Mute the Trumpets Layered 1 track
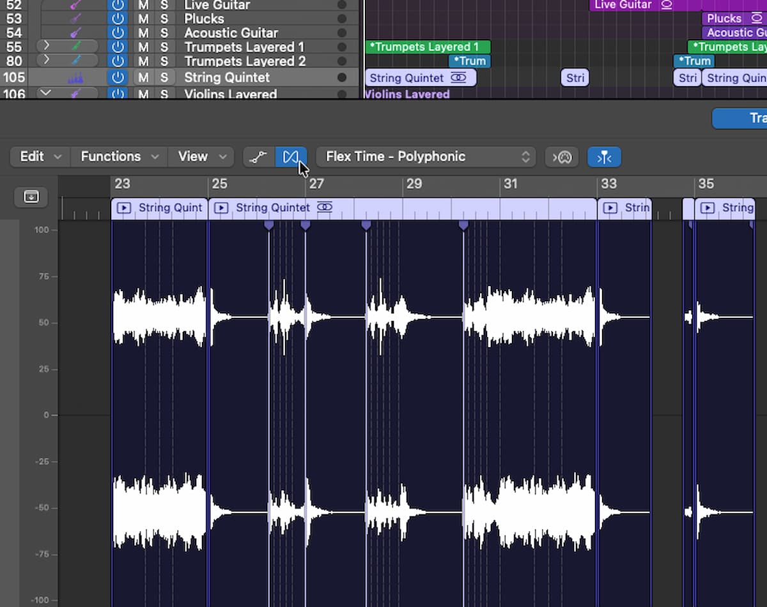Viewport: 767px width, 607px height. [x=143, y=47]
